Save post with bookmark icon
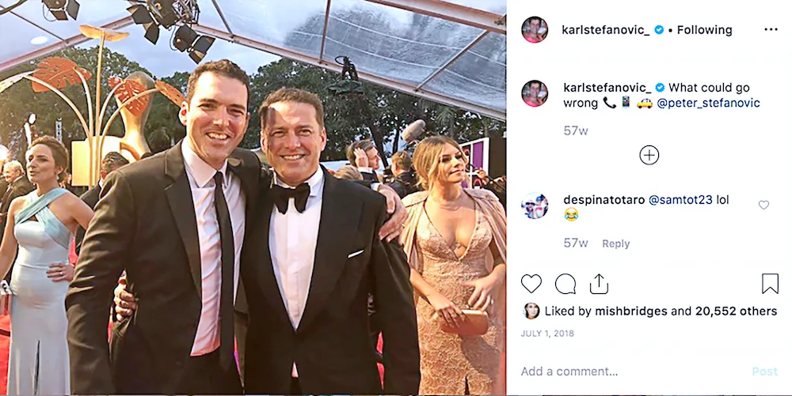 point(770,284)
